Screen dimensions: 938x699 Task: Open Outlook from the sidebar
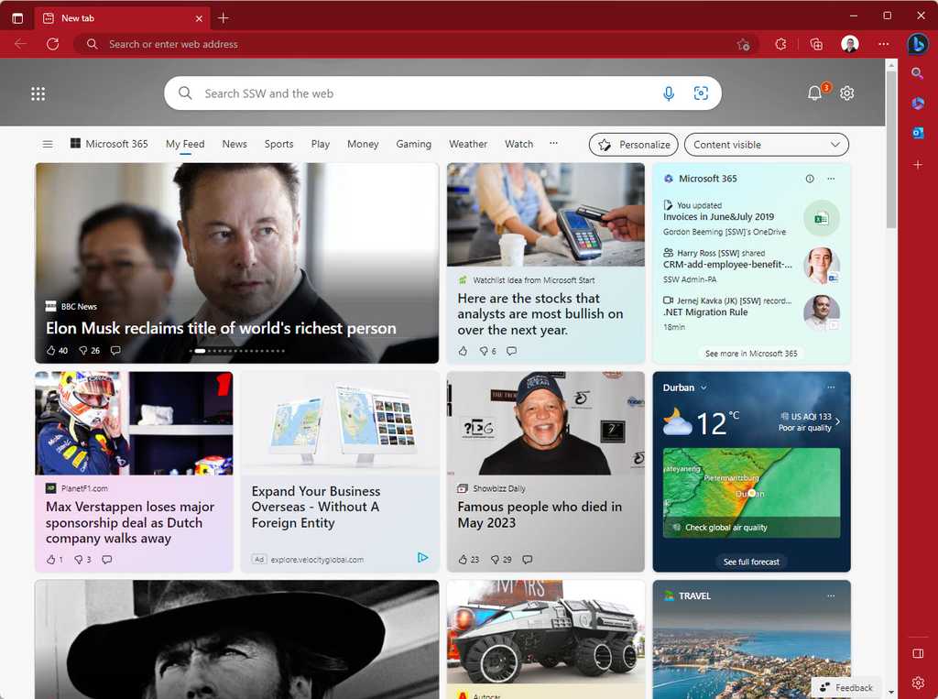coord(918,132)
